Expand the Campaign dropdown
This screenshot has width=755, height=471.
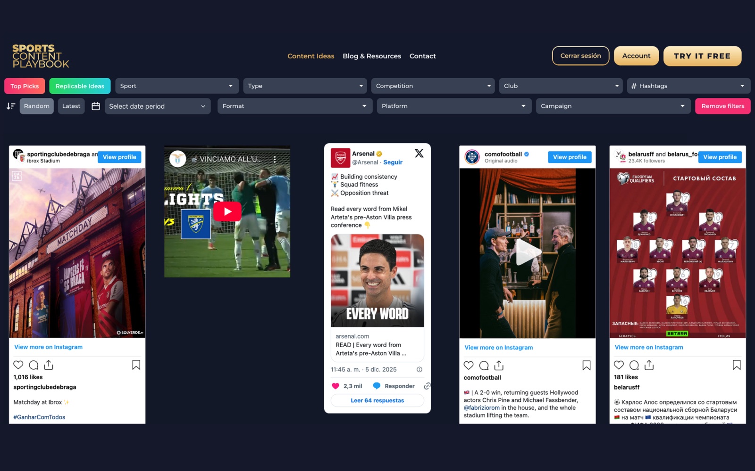coord(613,106)
